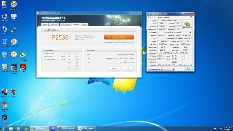Image resolution: width=233 pixels, height=131 pixels.
Task: Launch Google Chrome from the taskbar
Action: click(x=26, y=128)
